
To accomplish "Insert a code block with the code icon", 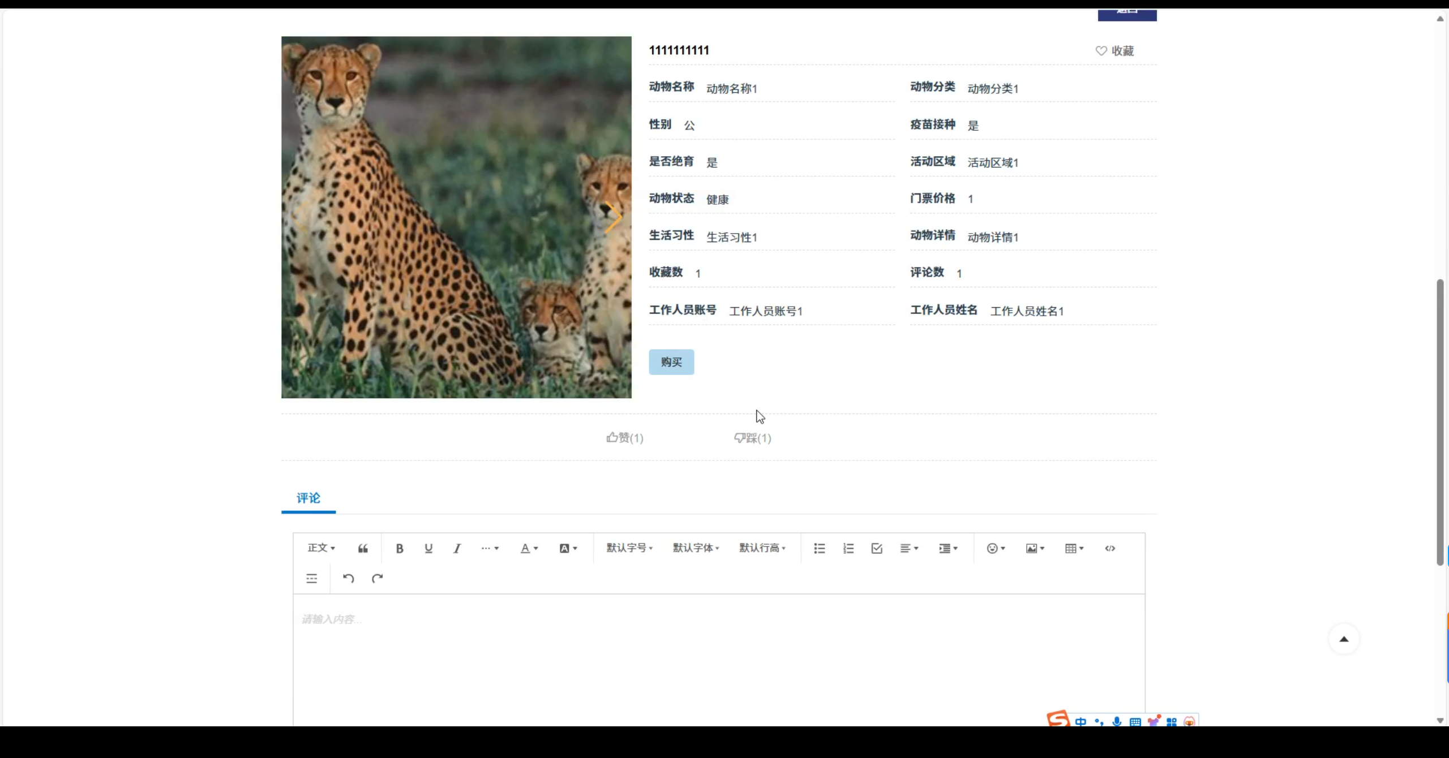I will [1109, 548].
